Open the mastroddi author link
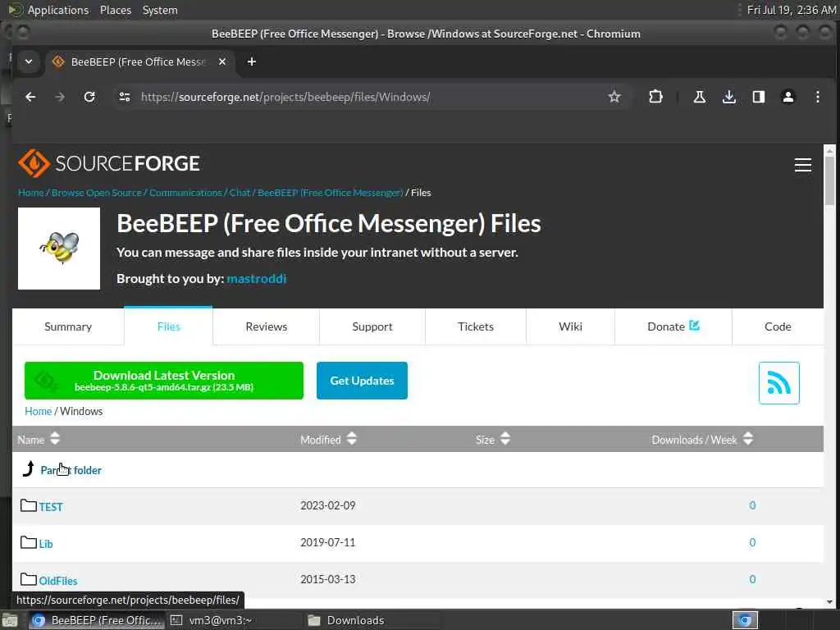 [x=257, y=279]
